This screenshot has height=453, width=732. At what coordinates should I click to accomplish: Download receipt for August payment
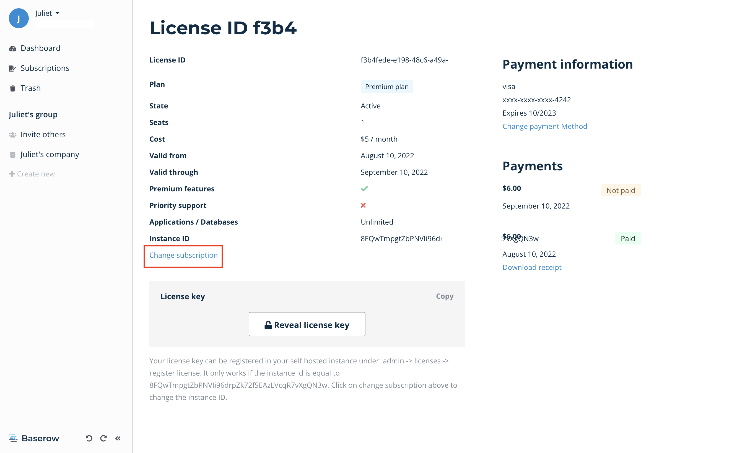pos(531,267)
